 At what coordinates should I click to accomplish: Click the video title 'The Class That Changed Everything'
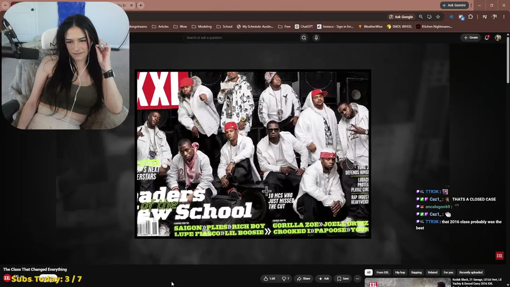coord(35,269)
